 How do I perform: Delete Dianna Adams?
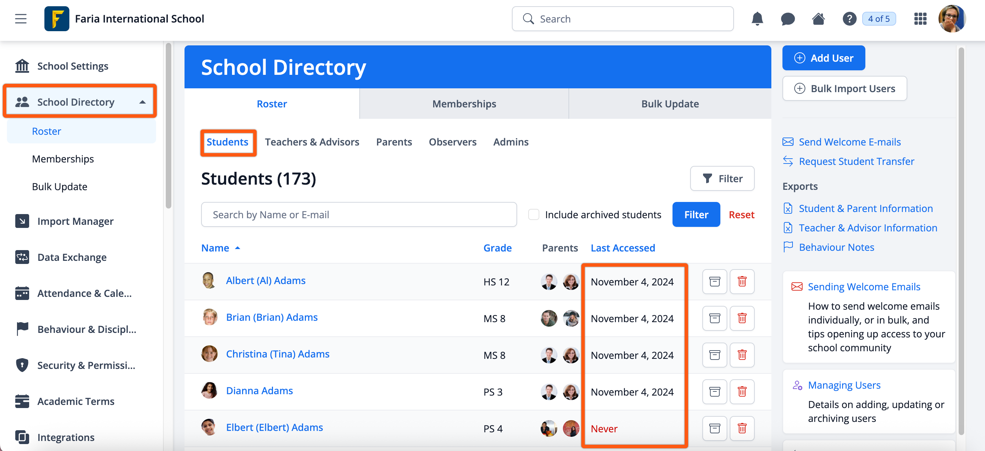pyautogui.click(x=742, y=391)
